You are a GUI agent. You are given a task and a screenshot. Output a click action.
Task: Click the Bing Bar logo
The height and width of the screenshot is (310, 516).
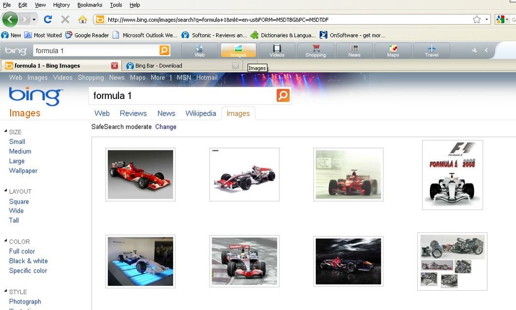pyautogui.click(x=16, y=50)
